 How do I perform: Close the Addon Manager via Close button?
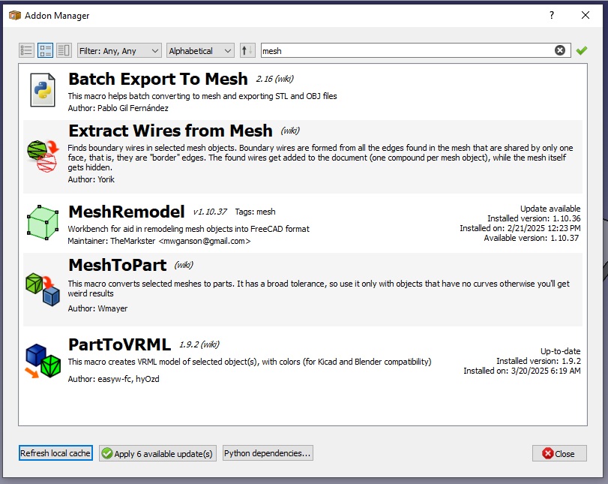(559, 453)
